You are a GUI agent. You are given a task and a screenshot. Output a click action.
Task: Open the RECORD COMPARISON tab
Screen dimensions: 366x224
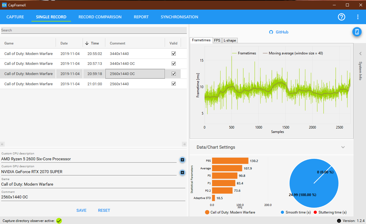pyautogui.click(x=100, y=17)
